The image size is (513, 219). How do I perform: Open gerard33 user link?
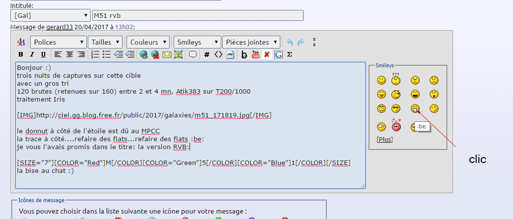[x=59, y=27]
